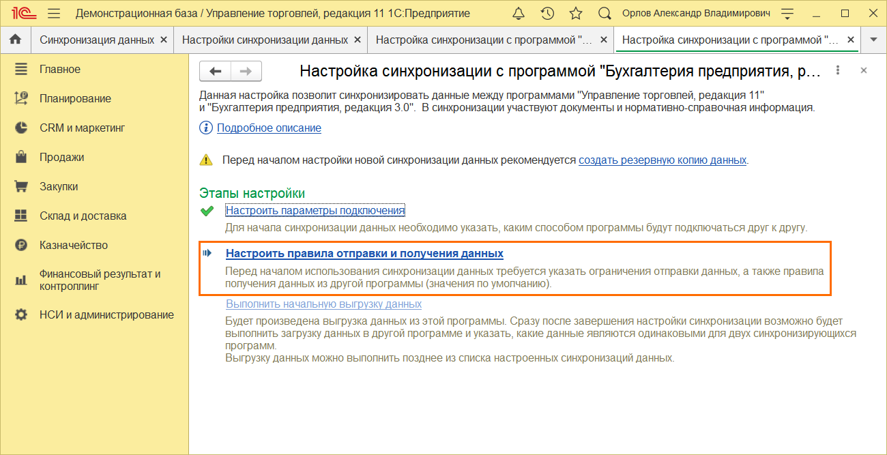
Task: Expand the open tabs list dropdown arrow
Action: pyautogui.click(x=873, y=40)
